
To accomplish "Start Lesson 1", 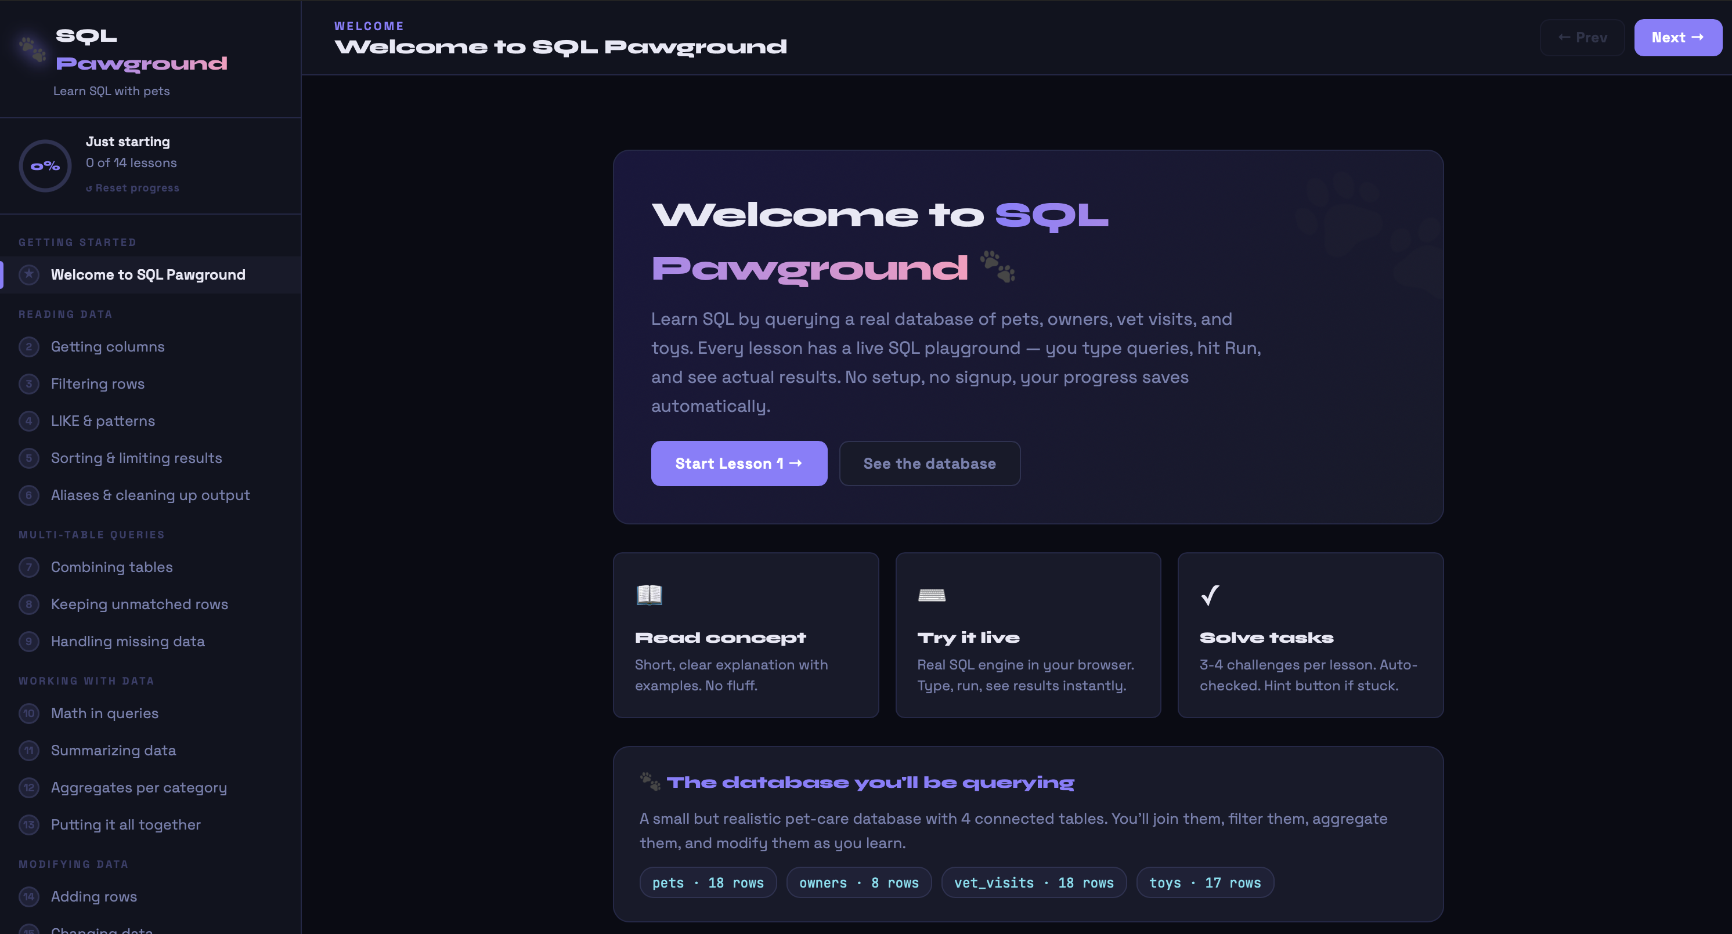I will point(739,464).
